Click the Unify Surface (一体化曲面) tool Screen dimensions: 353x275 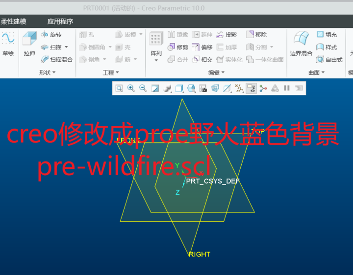tap(265, 60)
